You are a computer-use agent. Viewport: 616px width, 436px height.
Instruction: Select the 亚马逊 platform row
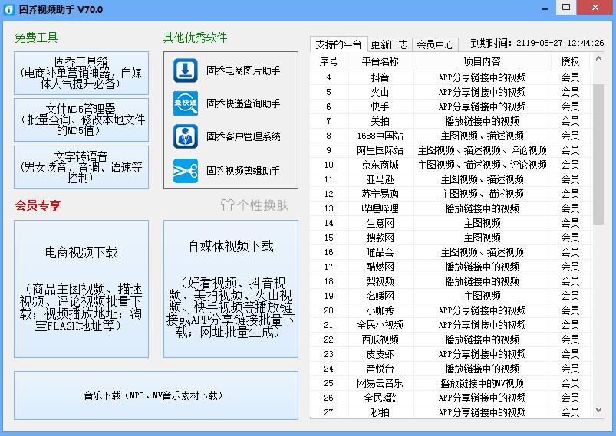(x=450, y=179)
